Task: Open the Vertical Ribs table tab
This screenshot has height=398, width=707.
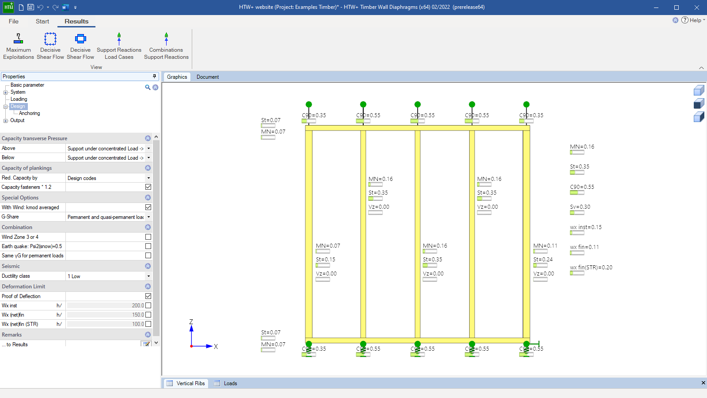Action: pos(186,383)
